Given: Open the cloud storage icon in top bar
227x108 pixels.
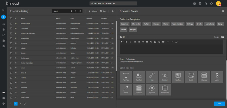Looking at the screenshot, I should click(x=211, y=3).
